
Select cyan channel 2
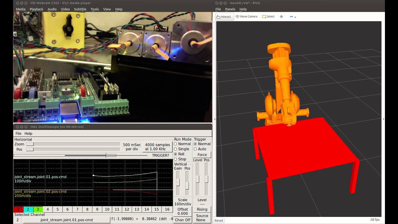(x=28, y=210)
